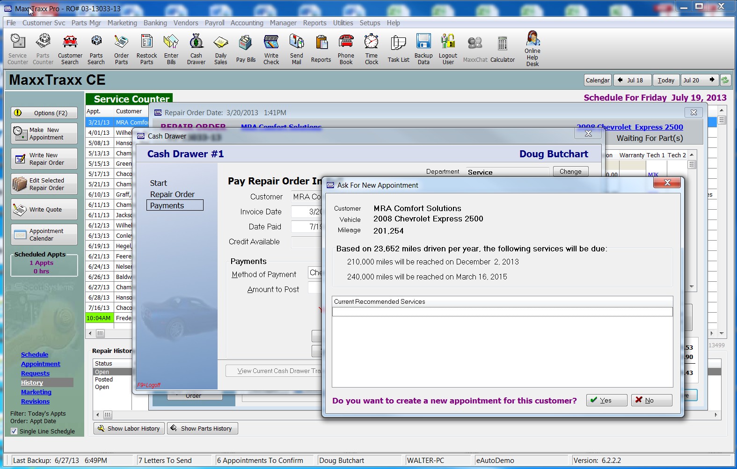Launch Customer Search from the toolbar

pyautogui.click(x=70, y=49)
